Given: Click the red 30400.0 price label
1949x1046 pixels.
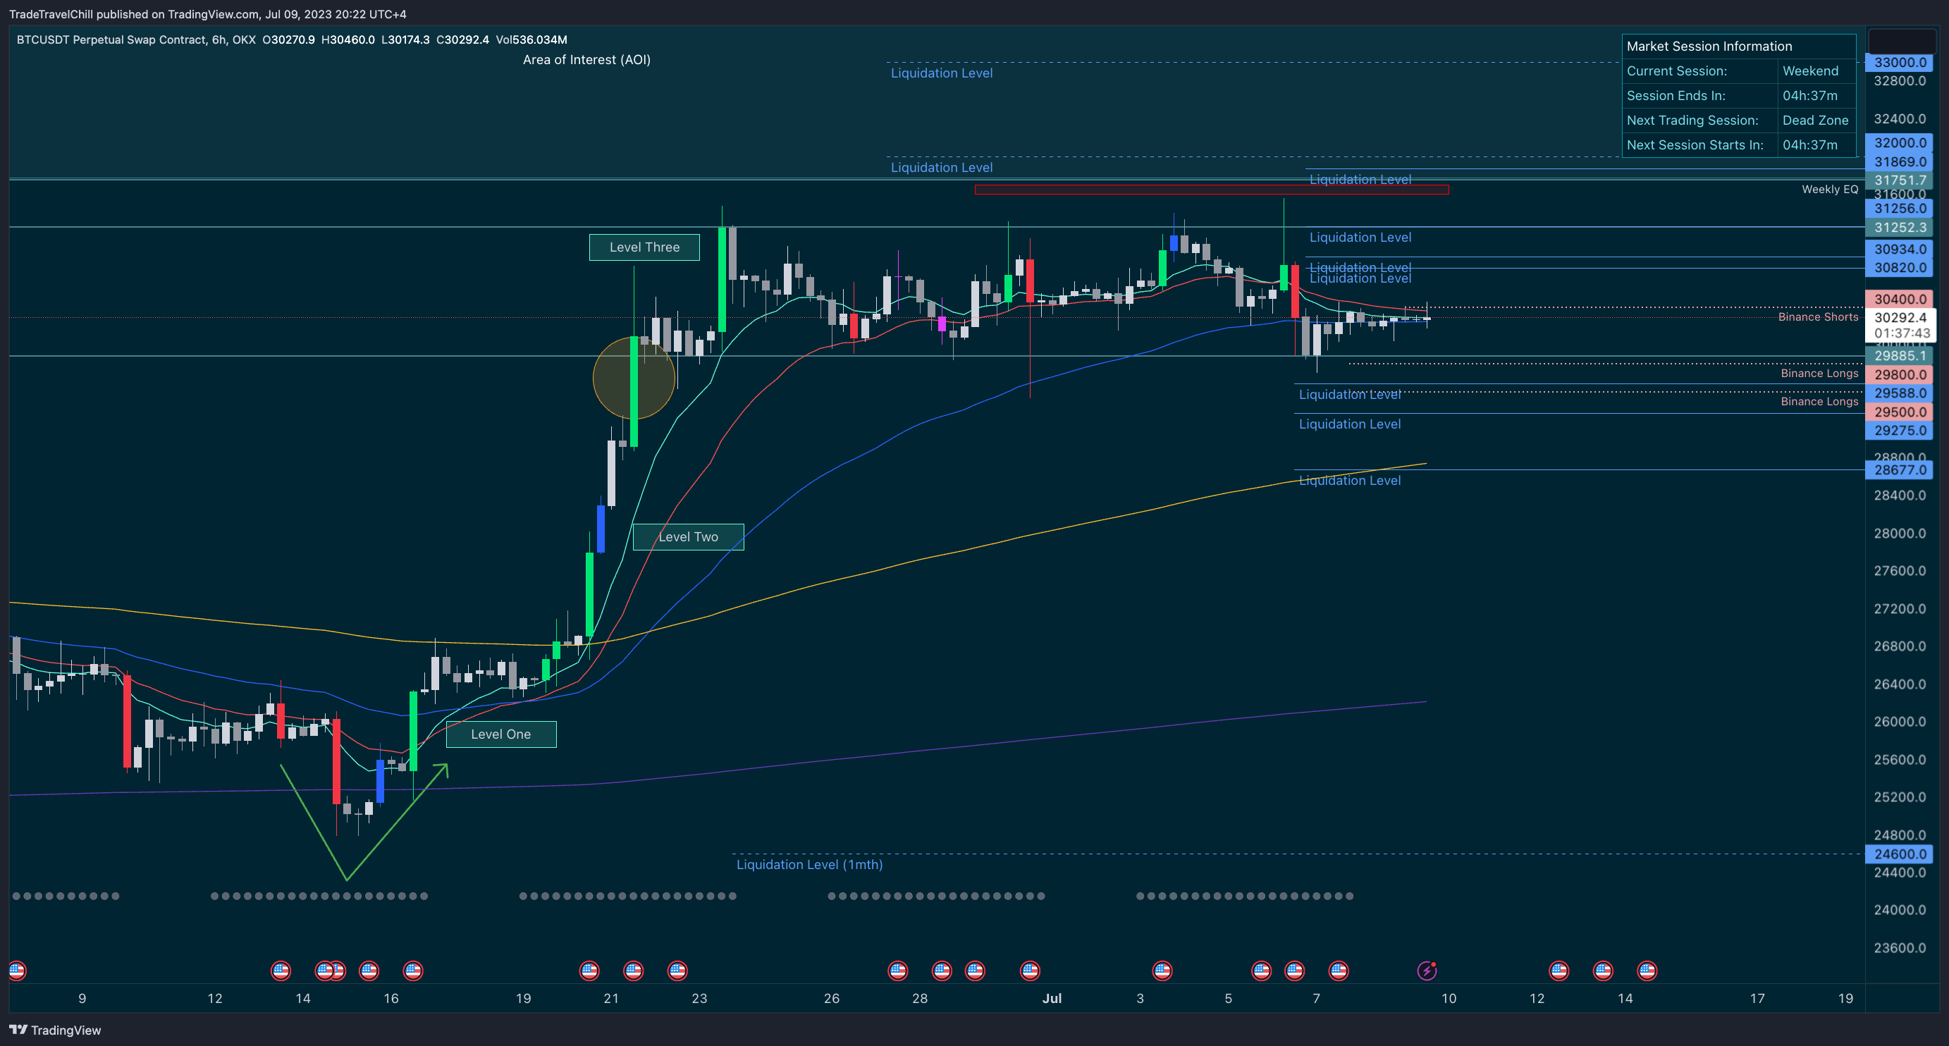Looking at the screenshot, I should [x=1899, y=300].
